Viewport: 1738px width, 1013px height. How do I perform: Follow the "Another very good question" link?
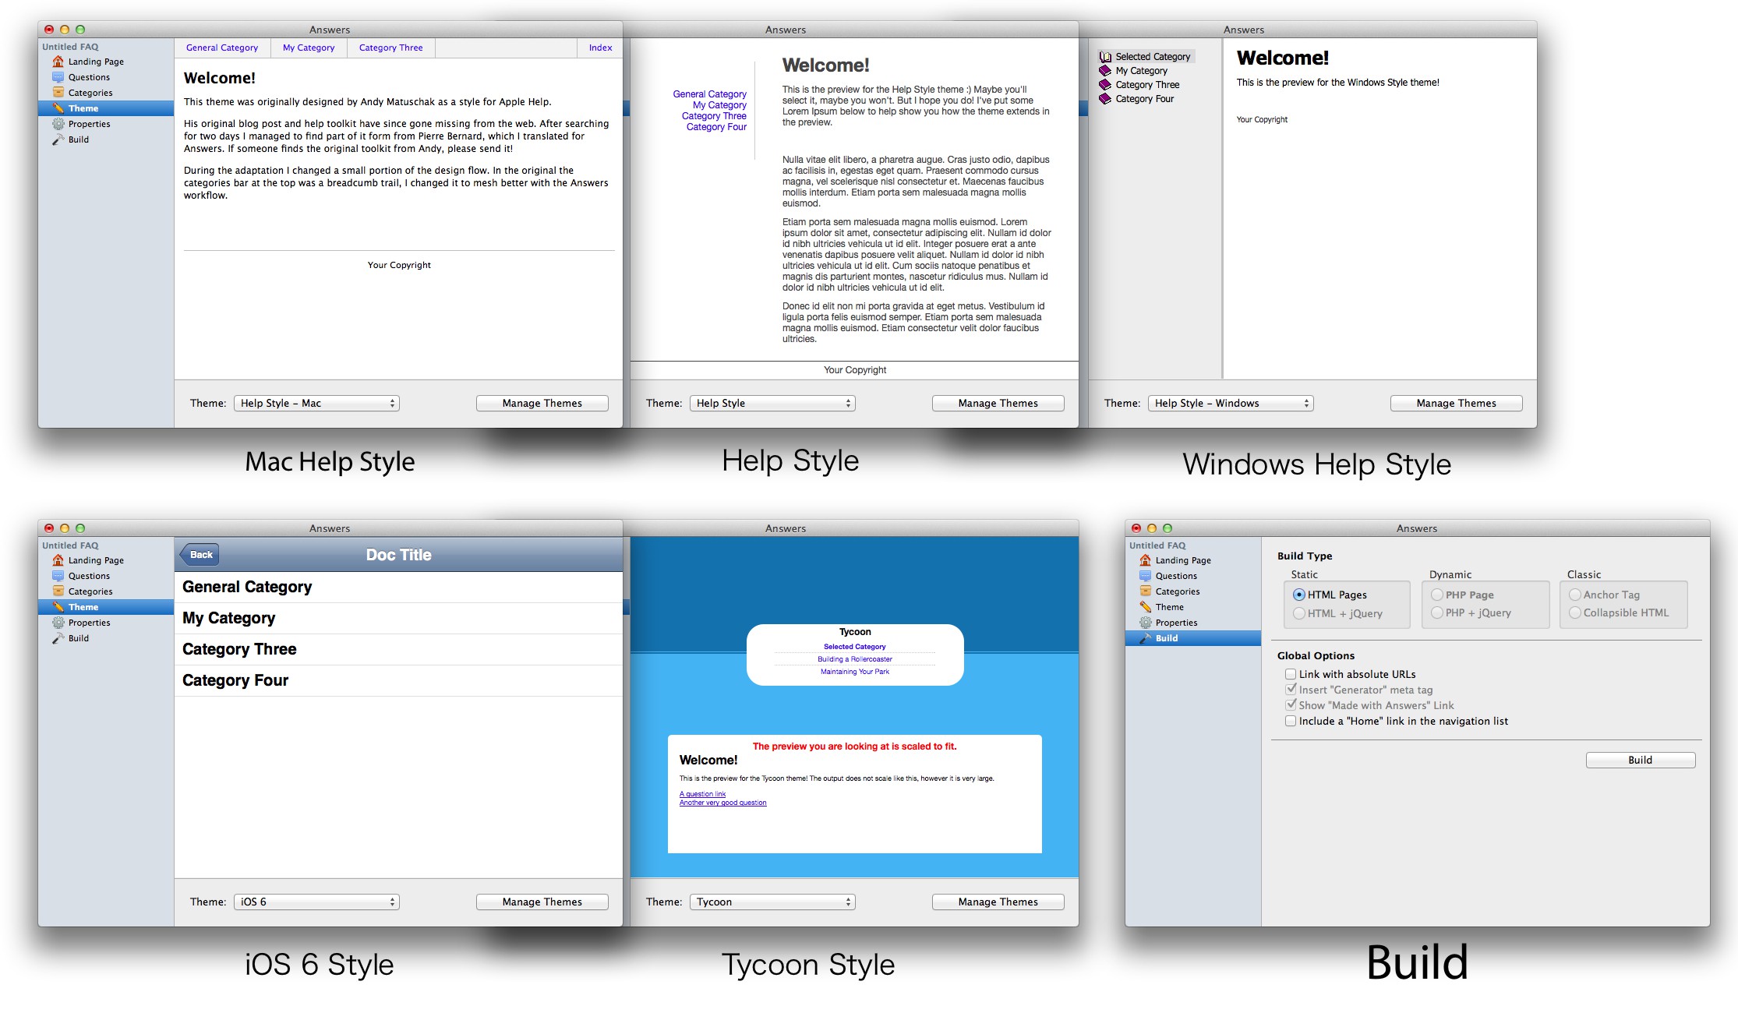(x=722, y=803)
